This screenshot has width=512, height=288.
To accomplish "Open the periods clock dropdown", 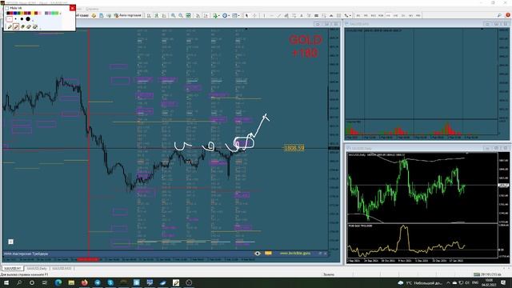I will (x=226, y=15).
